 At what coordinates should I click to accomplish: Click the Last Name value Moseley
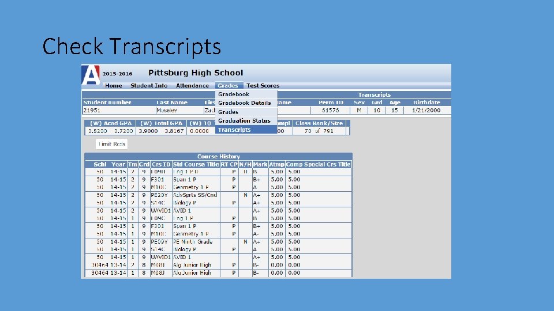166,111
